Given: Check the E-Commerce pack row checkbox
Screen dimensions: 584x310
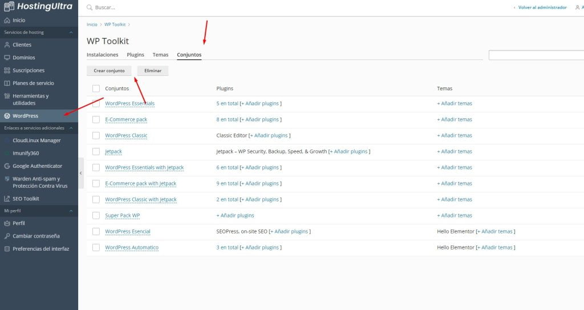Looking at the screenshot, I should pos(96,119).
